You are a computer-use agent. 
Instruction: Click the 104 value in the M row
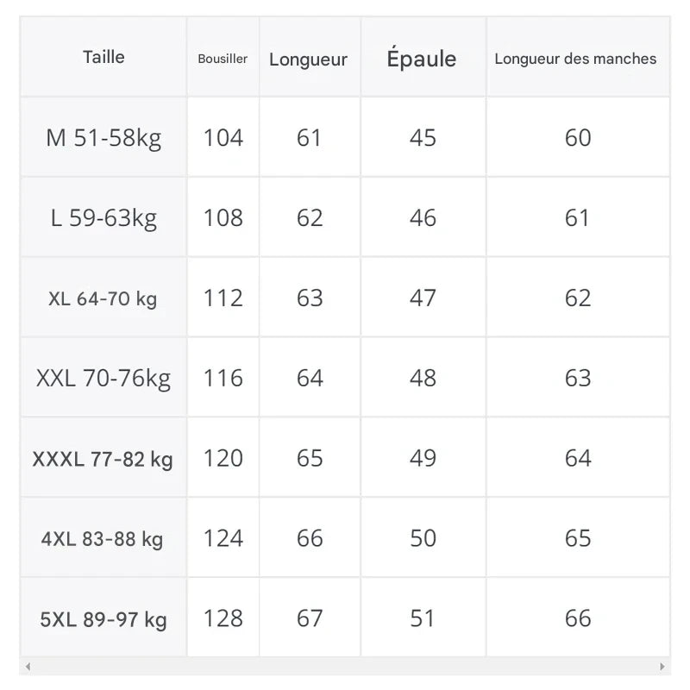[x=223, y=138]
